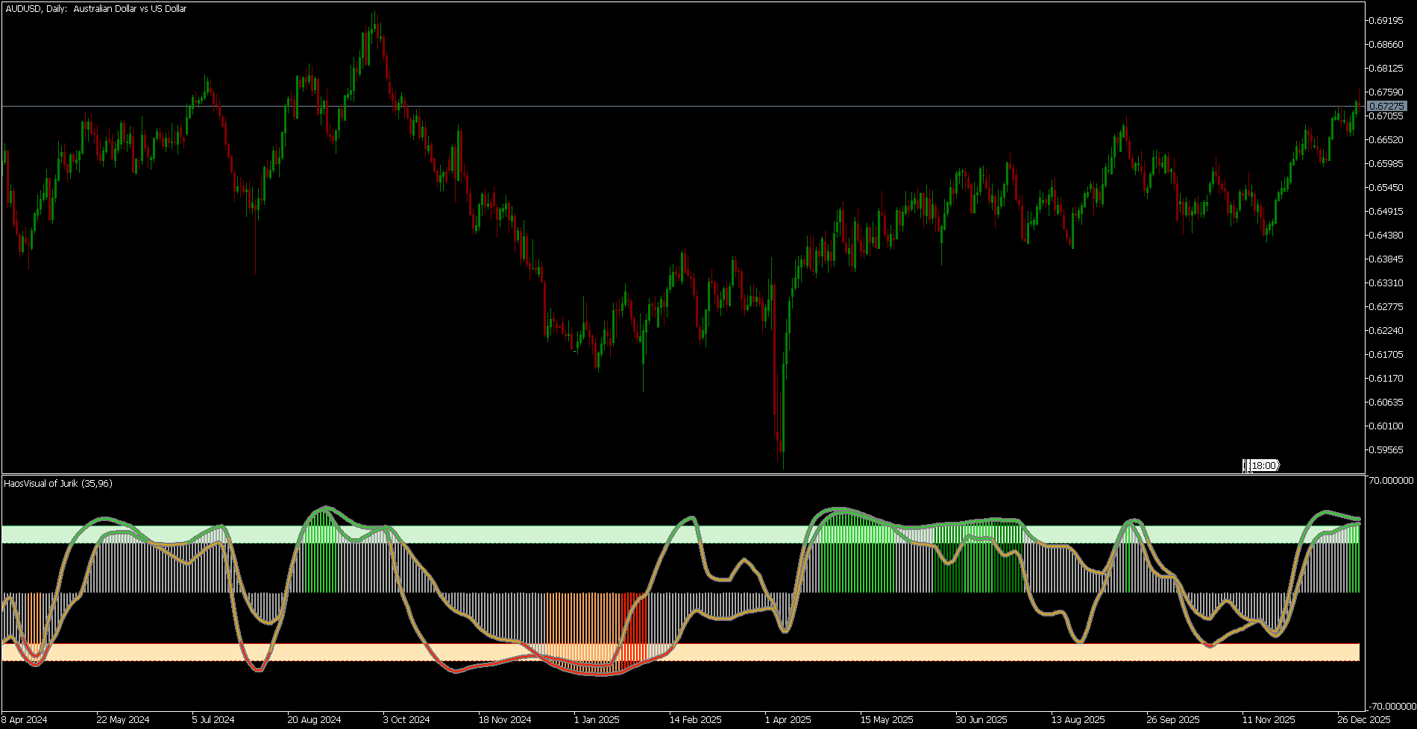Viewport: 1417px width, 729px height.
Task: Select the 1 Apr 2025 date label
Action: 788,720
